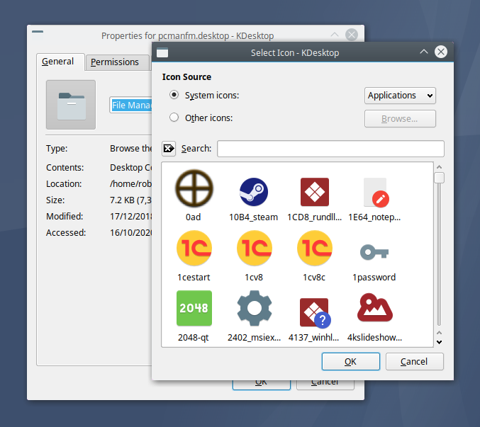Screen dimensions: 480x427
Task: Cancel the Select Icon dialog
Action: coord(414,362)
